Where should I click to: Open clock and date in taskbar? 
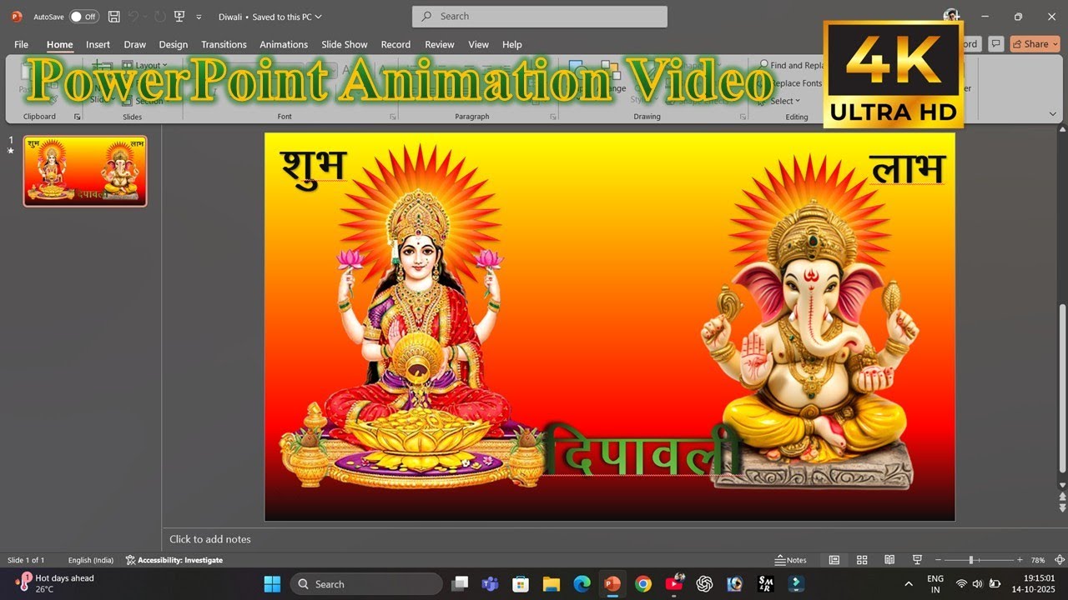1033,583
